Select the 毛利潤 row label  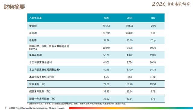click(33, 33)
